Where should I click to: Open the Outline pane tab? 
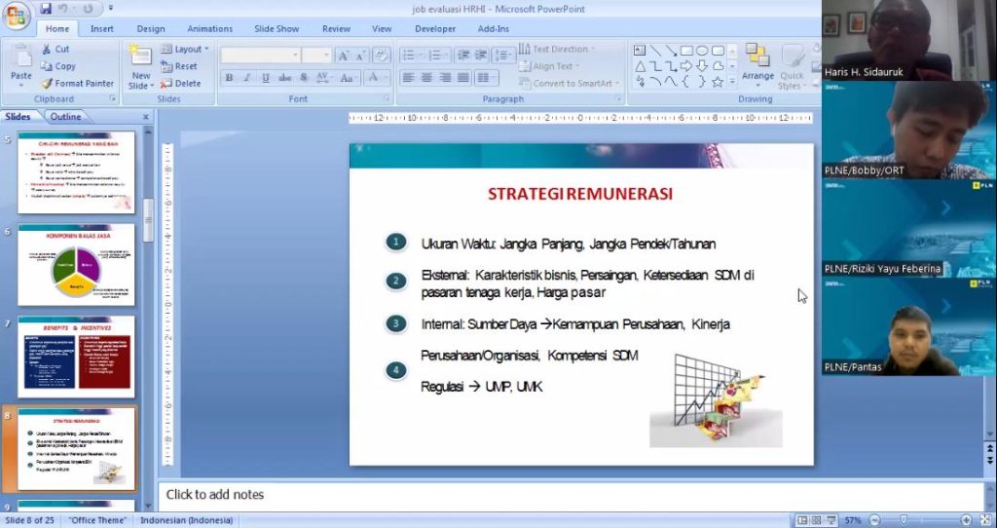65,117
